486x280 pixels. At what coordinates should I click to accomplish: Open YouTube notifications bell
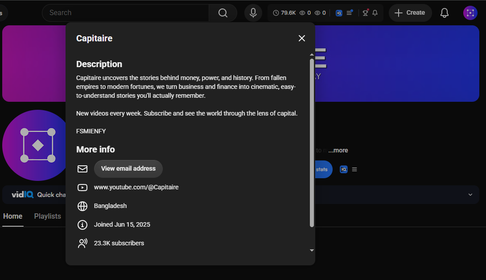445,13
